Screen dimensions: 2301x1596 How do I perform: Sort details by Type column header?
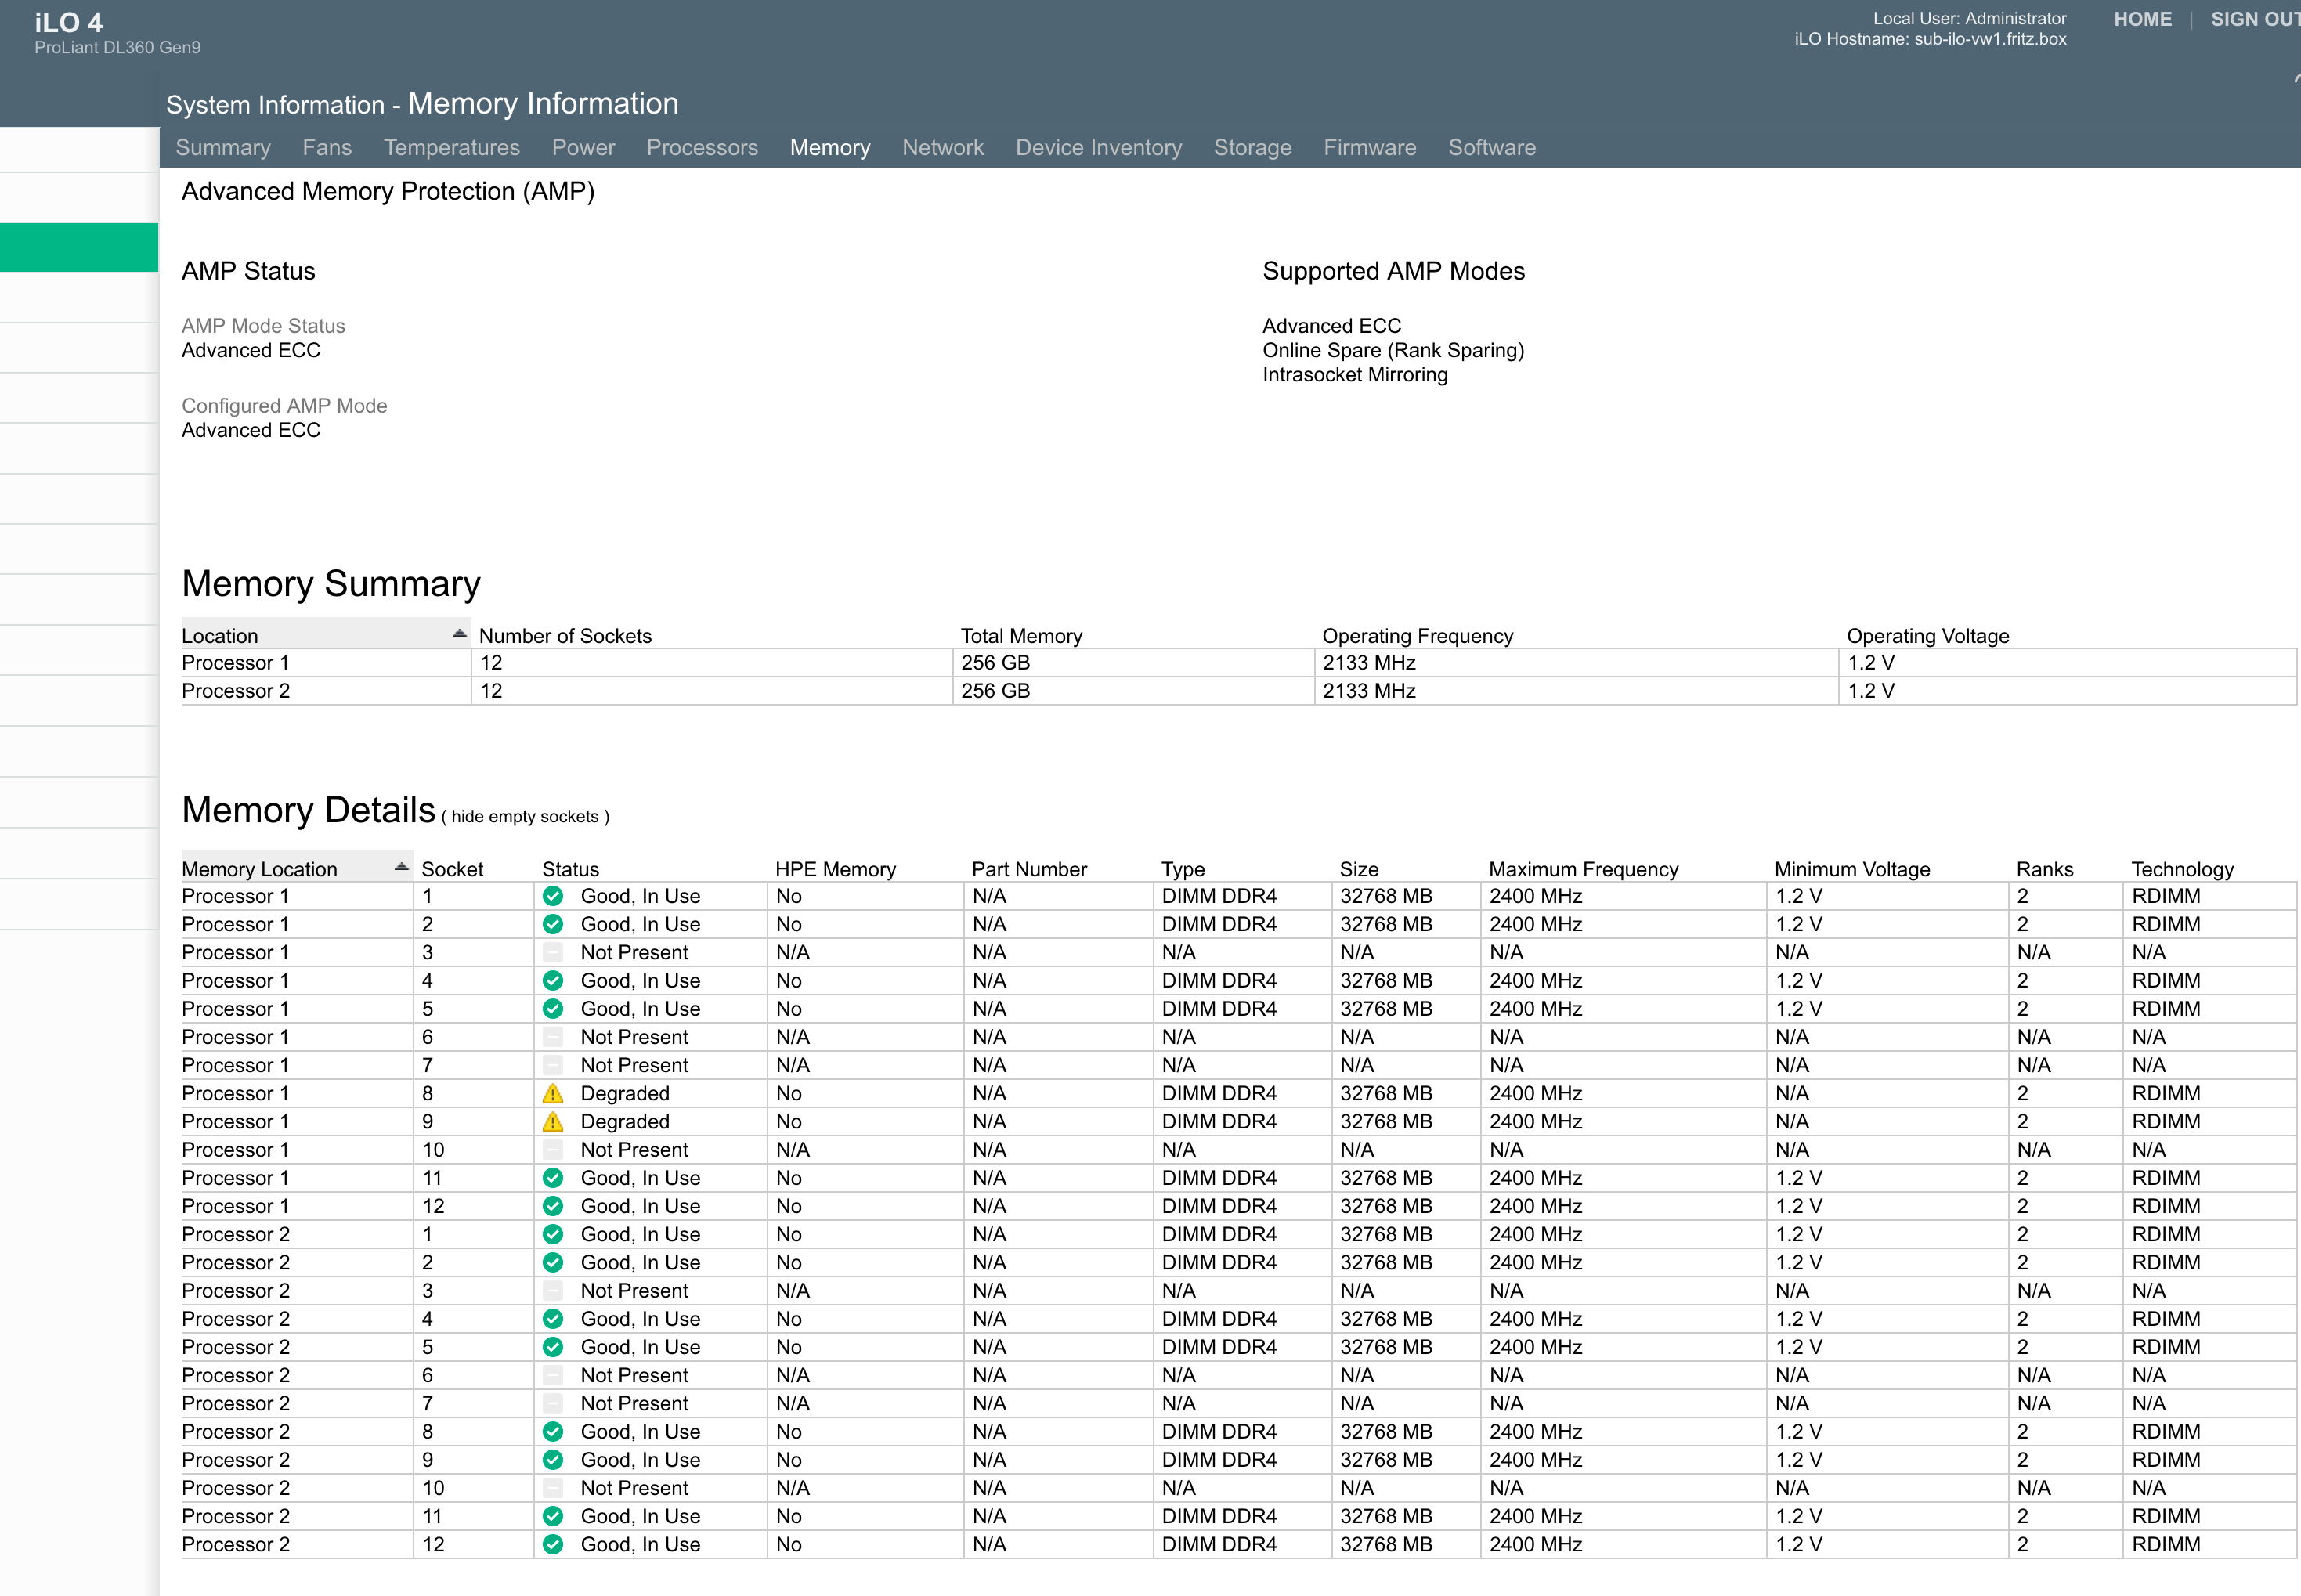point(1183,869)
